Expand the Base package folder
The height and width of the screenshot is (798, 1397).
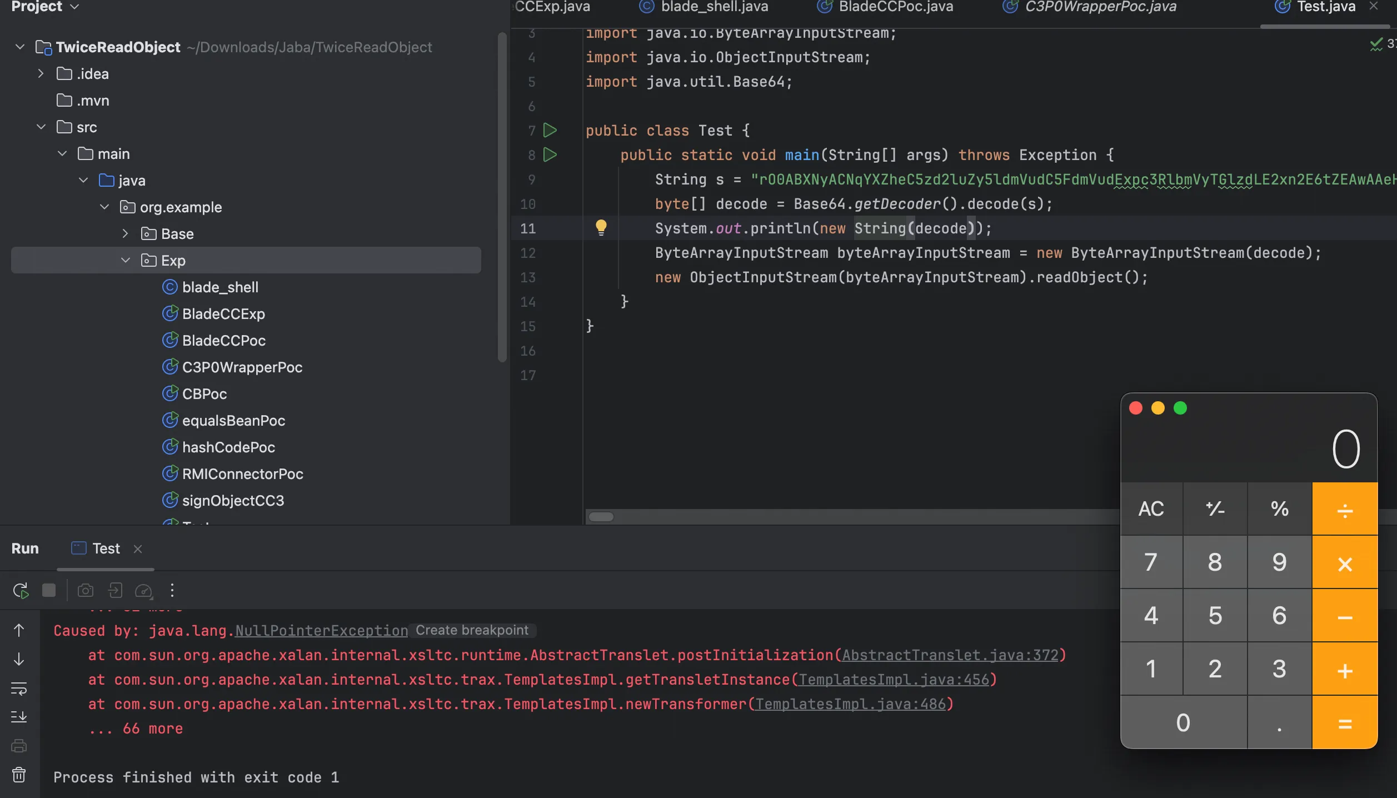126,233
